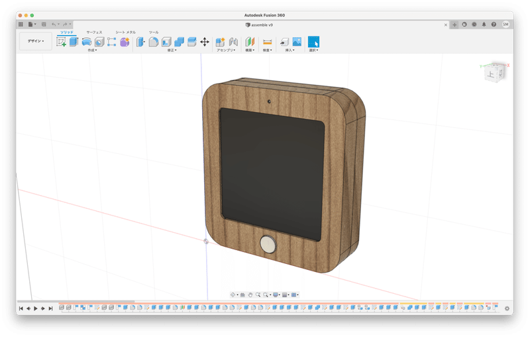
Task: Click the Joint icon
Action: 233,42
